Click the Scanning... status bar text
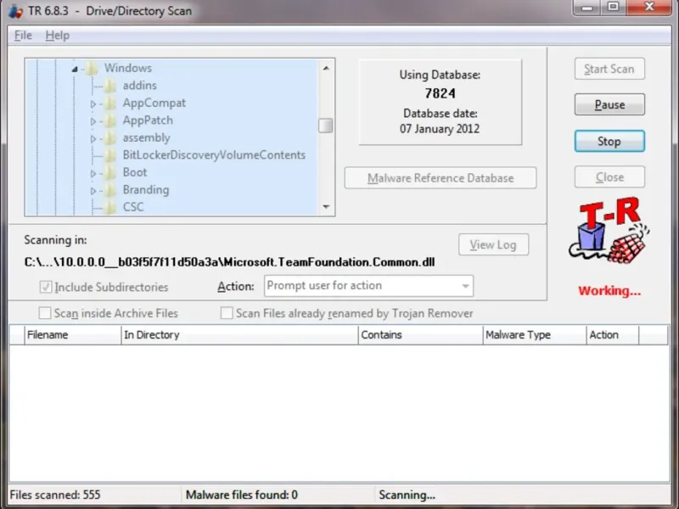Screen dimensions: 679x509 (407, 495)
